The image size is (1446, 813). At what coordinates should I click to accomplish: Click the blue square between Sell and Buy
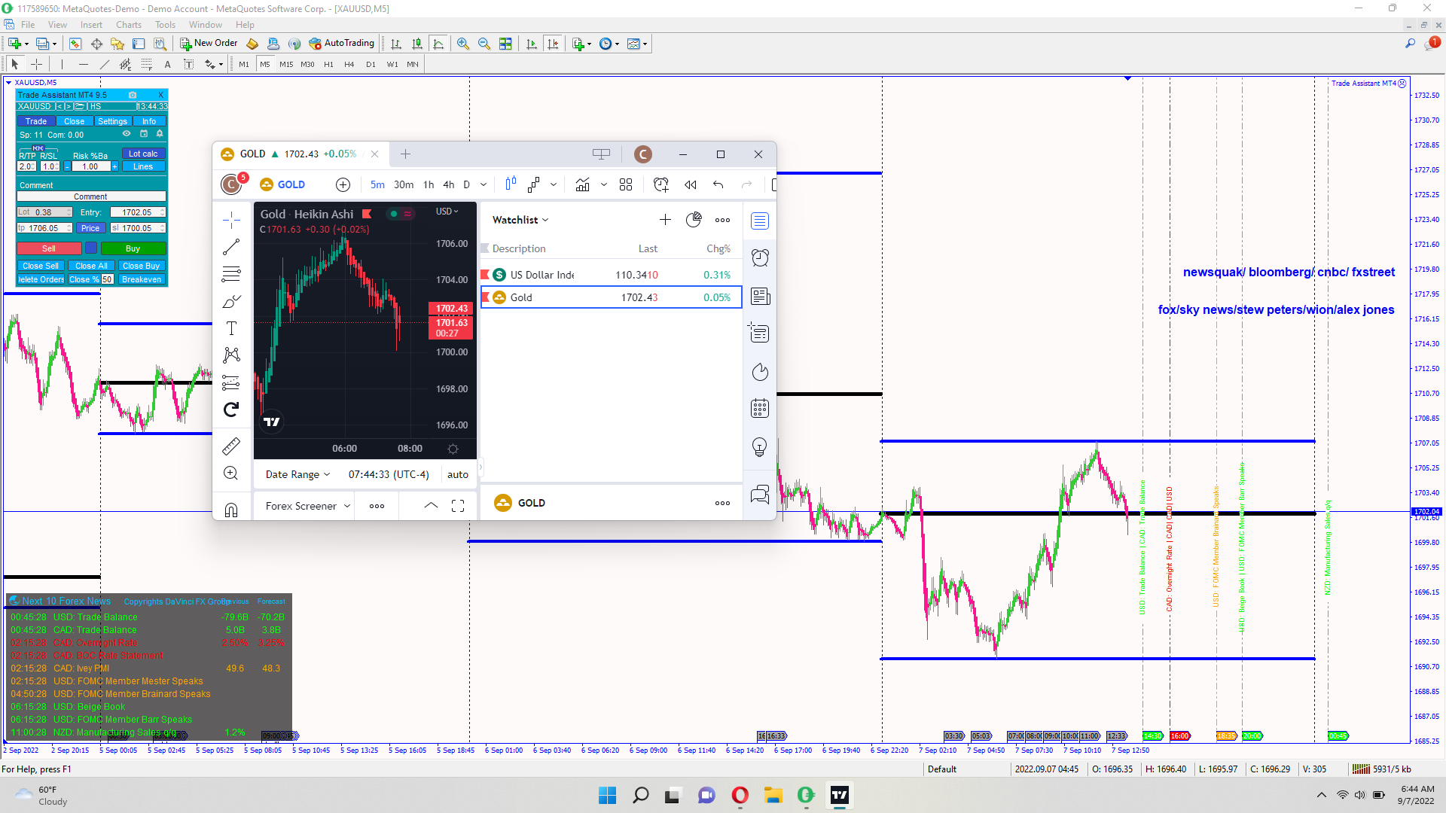click(91, 248)
